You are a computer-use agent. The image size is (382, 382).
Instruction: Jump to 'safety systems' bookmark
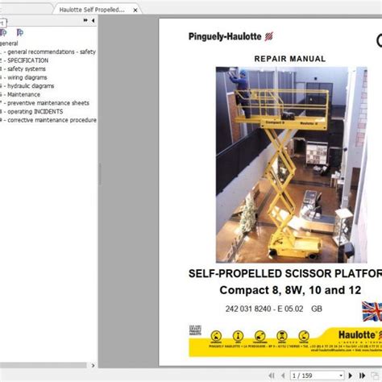point(27,69)
